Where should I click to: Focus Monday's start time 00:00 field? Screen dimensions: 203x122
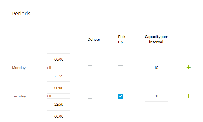click(59, 59)
